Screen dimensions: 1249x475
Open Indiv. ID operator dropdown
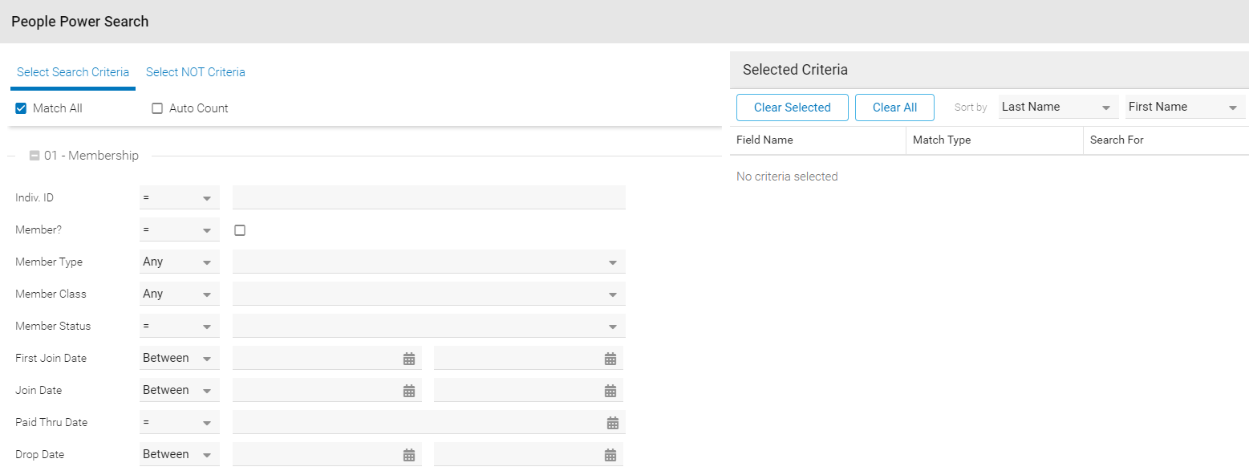pos(180,197)
